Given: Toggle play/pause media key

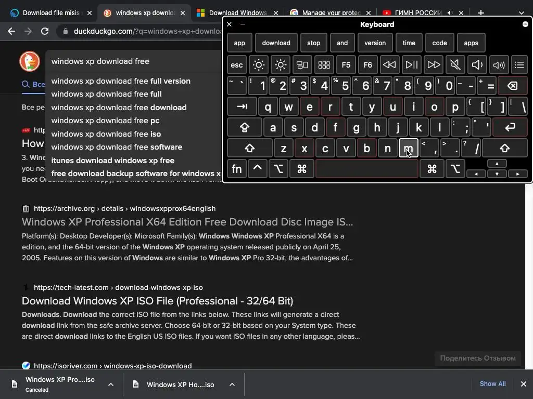Looking at the screenshot, I should [411, 64].
